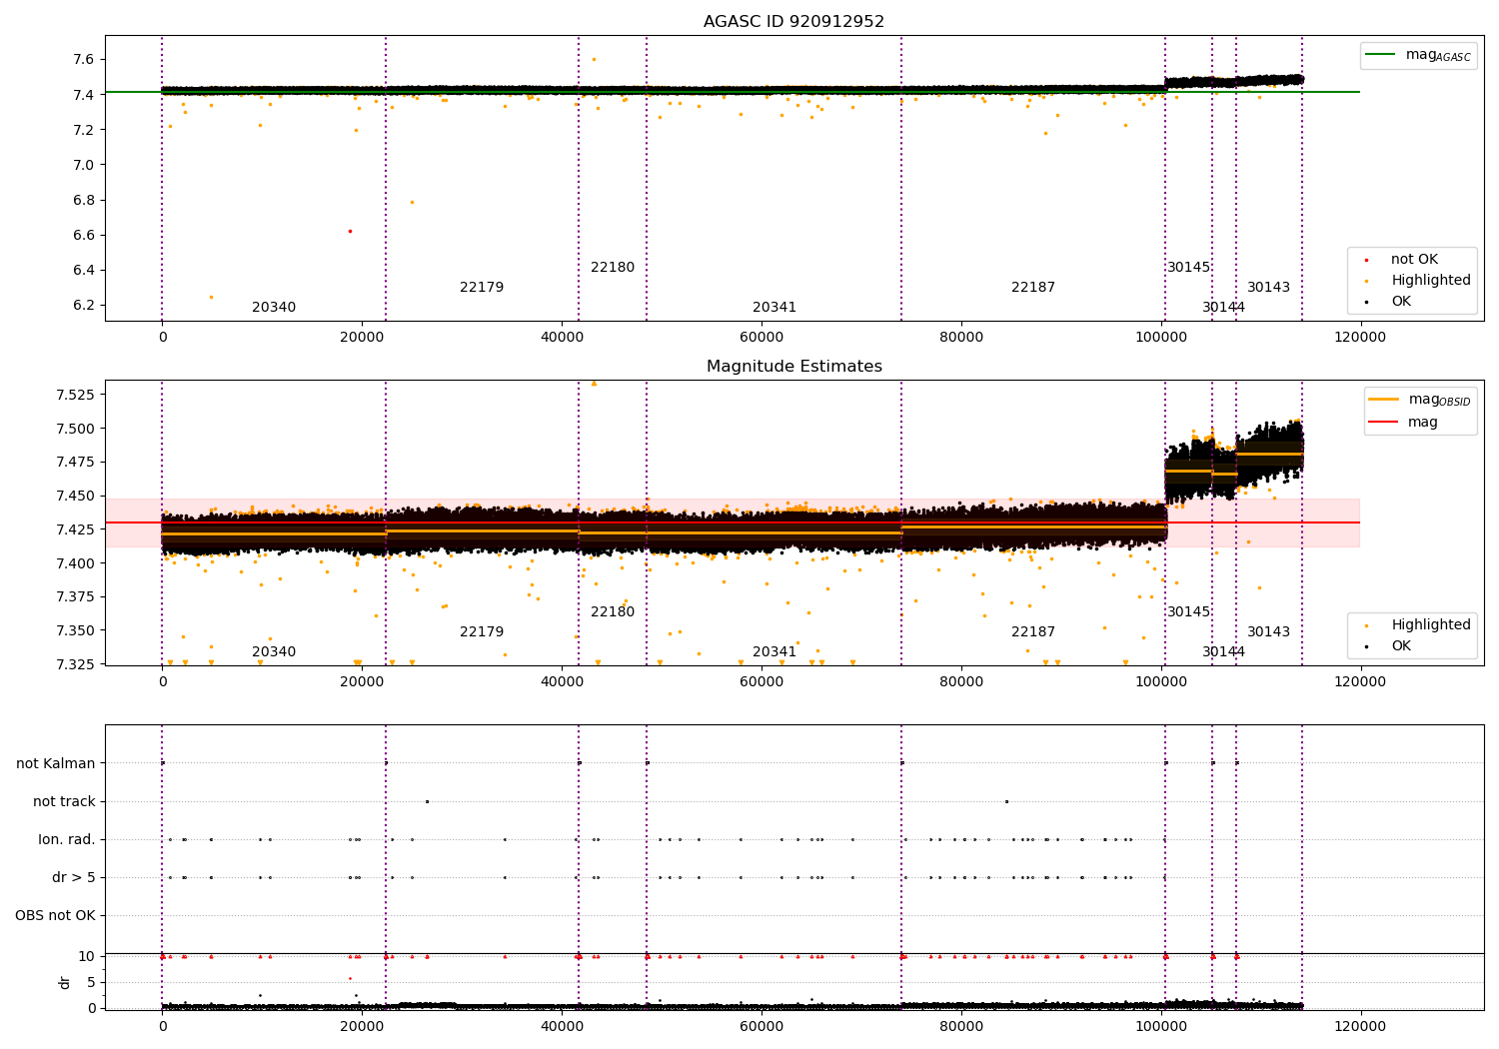
Task: Click the green line sample beside mag AGASC legend entry
Action: 1381,55
